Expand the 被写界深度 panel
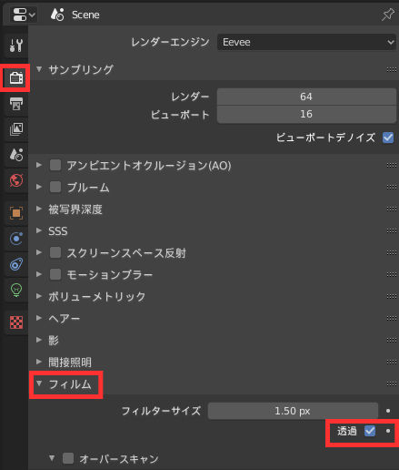The height and width of the screenshot is (470, 399). point(39,209)
